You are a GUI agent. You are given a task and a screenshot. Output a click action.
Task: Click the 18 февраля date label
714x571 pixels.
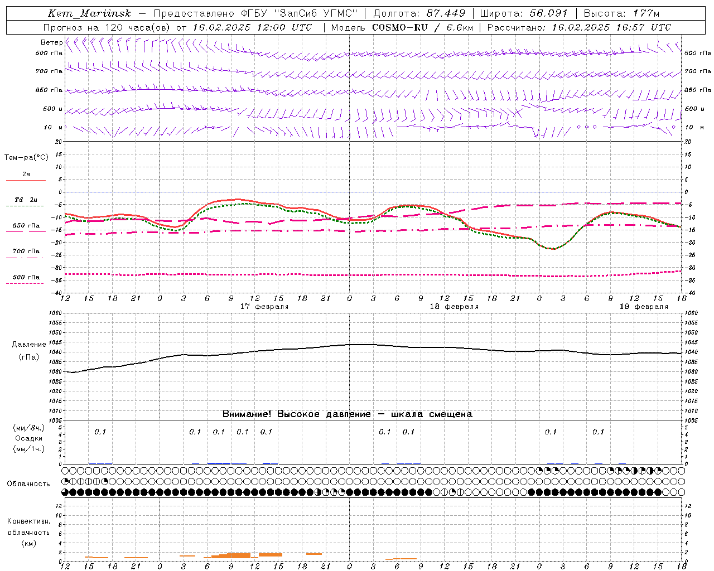[x=454, y=307]
